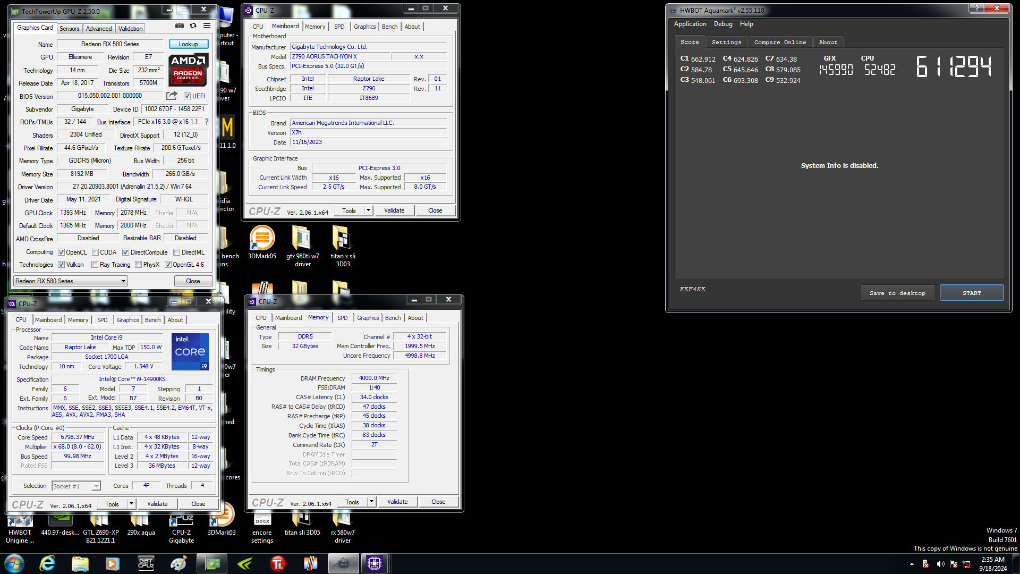Open the Compare Online tab in Aquamark
Viewport: 1020px width, 574px height.
[x=780, y=42]
